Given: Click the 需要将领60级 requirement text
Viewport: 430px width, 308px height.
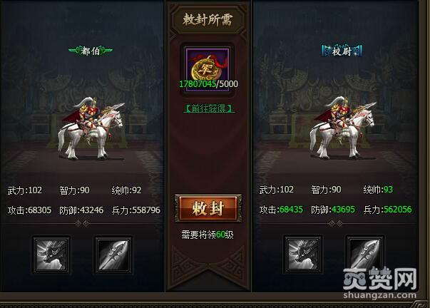Looking at the screenshot, I should tap(208, 235).
